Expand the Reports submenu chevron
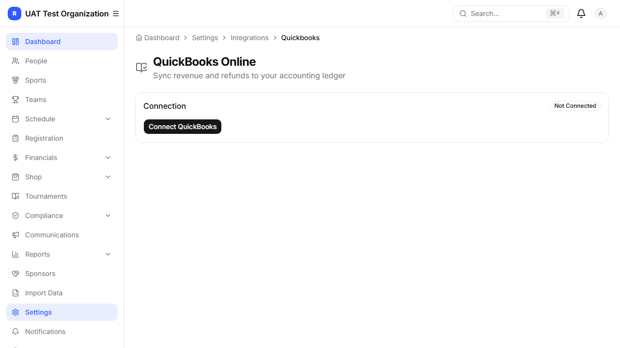Screen dimensions: 620x348 (x=108, y=254)
